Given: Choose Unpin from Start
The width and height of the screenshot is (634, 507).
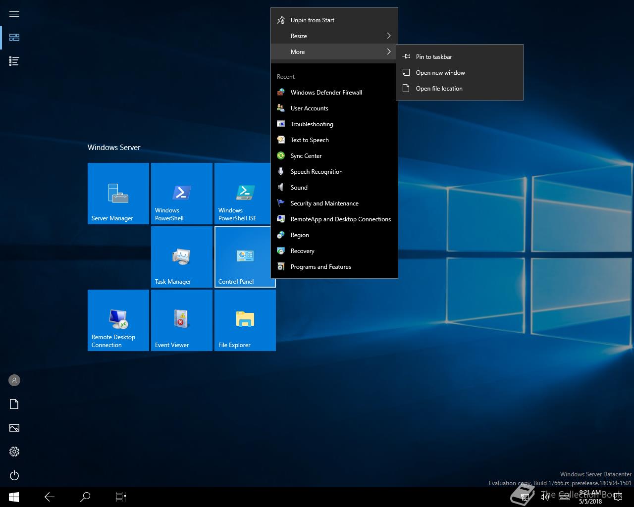Looking at the screenshot, I should click(334, 20).
